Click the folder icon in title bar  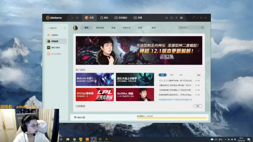tap(172, 18)
